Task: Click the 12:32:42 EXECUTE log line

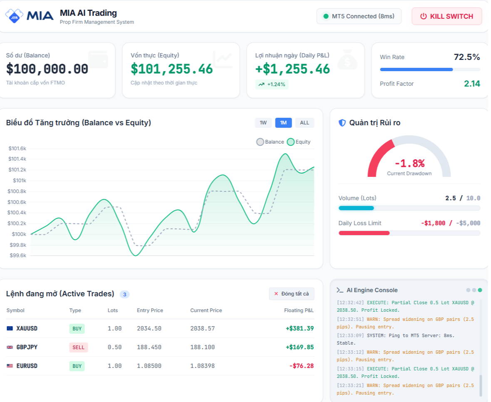Action: (x=406, y=306)
